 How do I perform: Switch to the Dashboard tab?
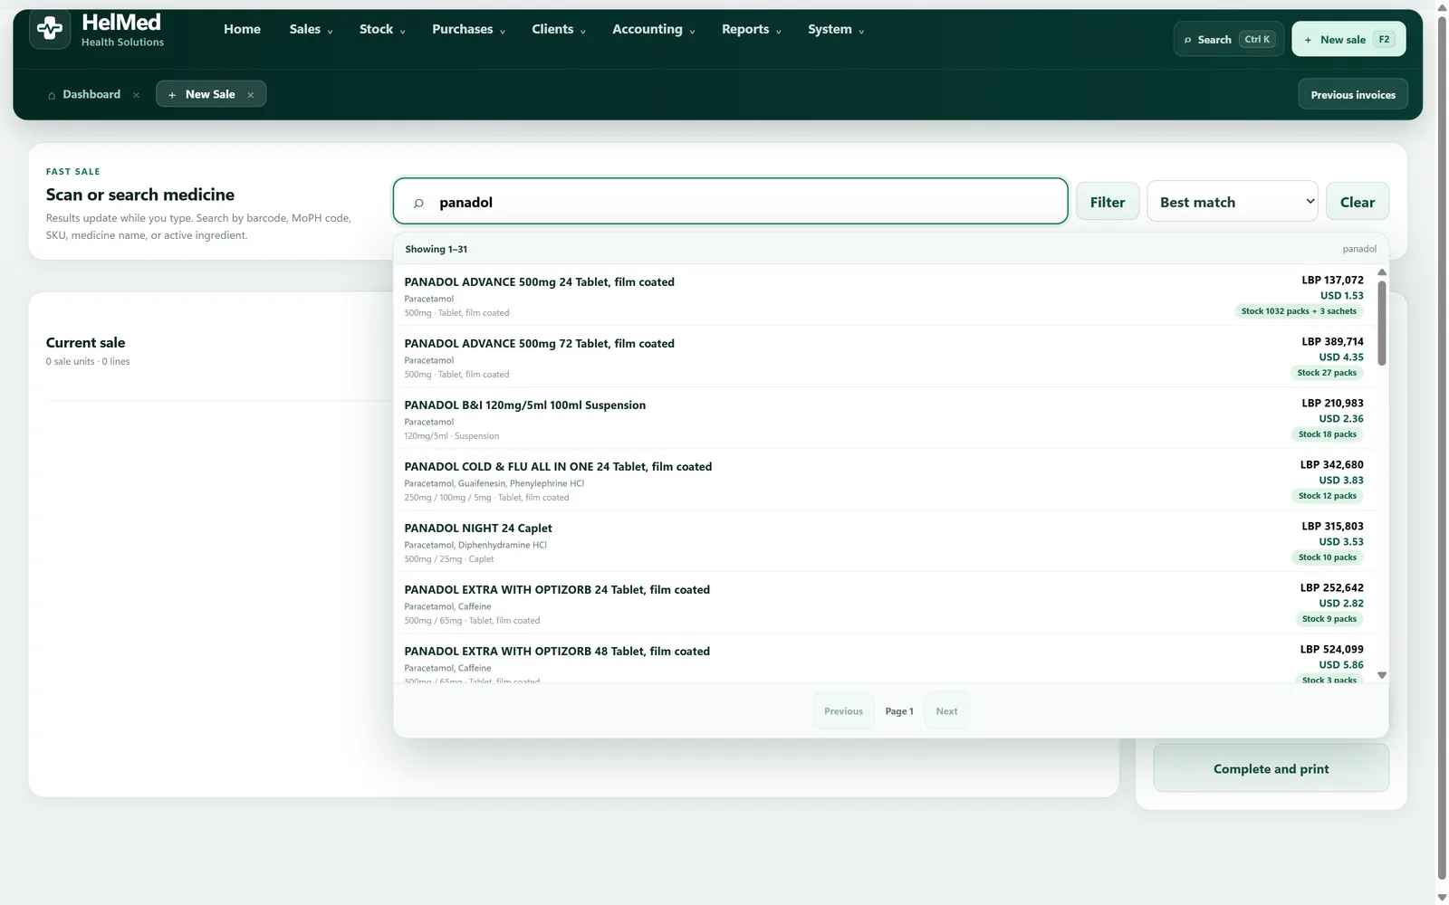(x=91, y=95)
